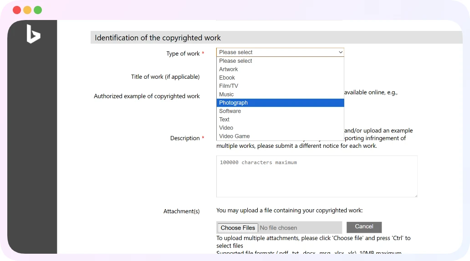Choose Software from the list
470x261 pixels.
point(280,111)
